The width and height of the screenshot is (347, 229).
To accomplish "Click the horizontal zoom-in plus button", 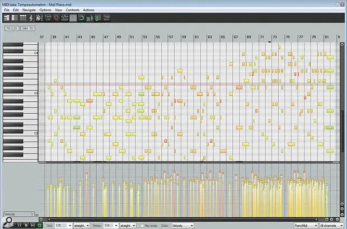I will point(332,219).
